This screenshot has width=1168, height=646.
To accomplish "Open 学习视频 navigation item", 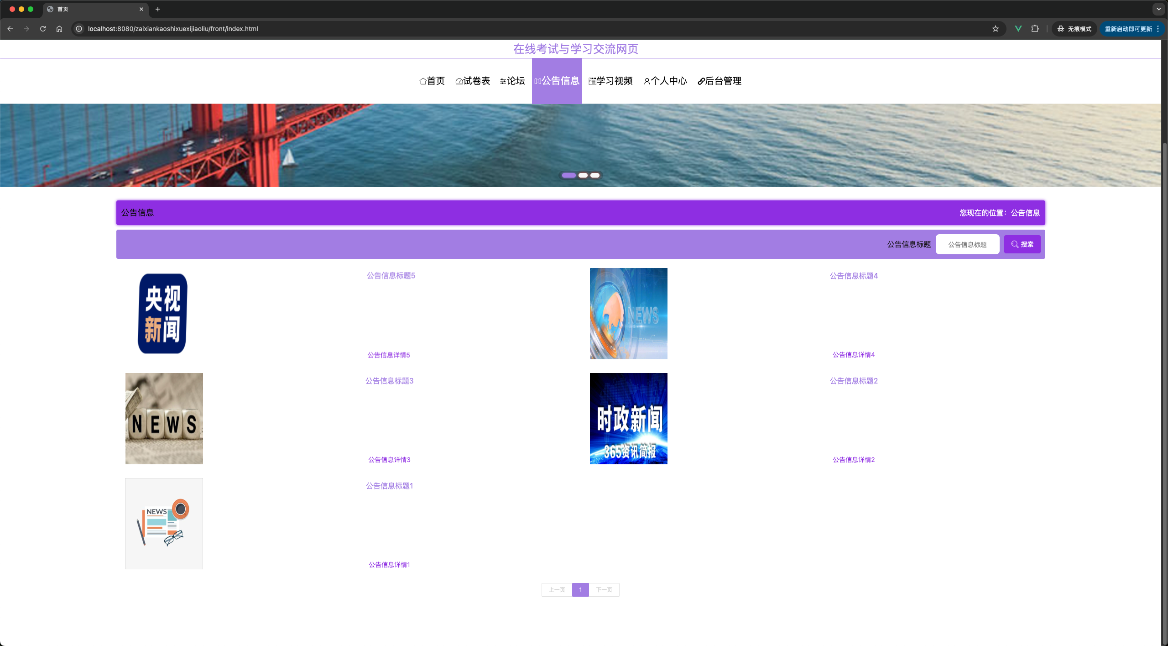I will point(610,81).
